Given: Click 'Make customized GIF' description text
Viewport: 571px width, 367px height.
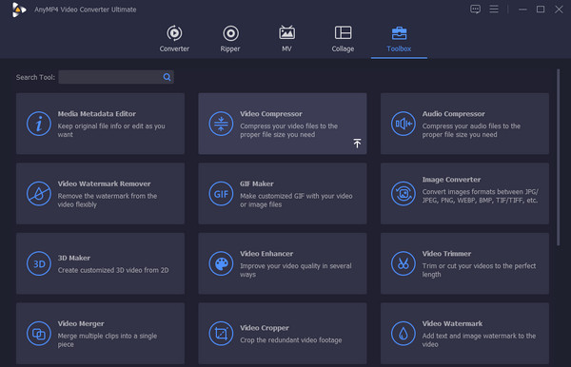Looking at the screenshot, I should pyautogui.click(x=296, y=200).
